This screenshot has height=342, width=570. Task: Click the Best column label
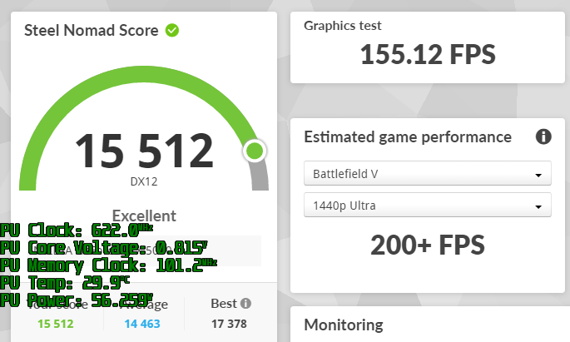tap(224, 303)
